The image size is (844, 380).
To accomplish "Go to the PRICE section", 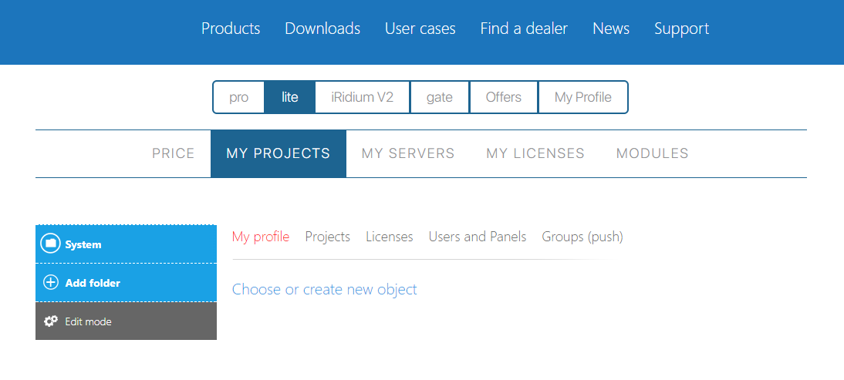I will pyautogui.click(x=174, y=153).
